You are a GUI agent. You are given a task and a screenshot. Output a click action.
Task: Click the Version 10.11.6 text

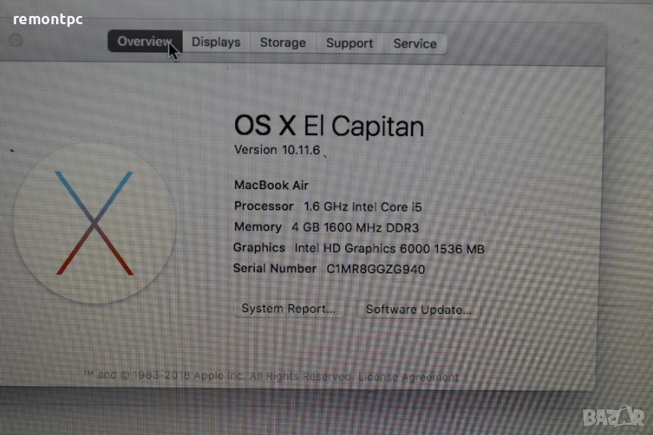click(x=277, y=150)
